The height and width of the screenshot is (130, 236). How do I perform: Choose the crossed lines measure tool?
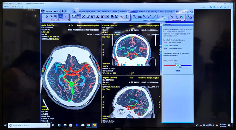click(x=149, y=17)
